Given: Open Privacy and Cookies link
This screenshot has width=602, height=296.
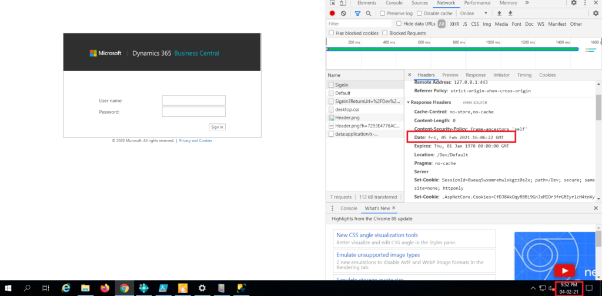Looking at the screenshot, I should [x=195, y=141].
